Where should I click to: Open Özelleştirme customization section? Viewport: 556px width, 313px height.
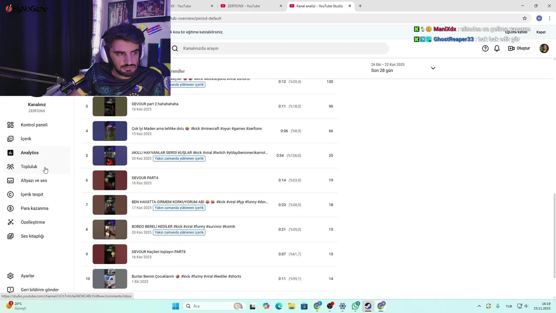point(37,222)
